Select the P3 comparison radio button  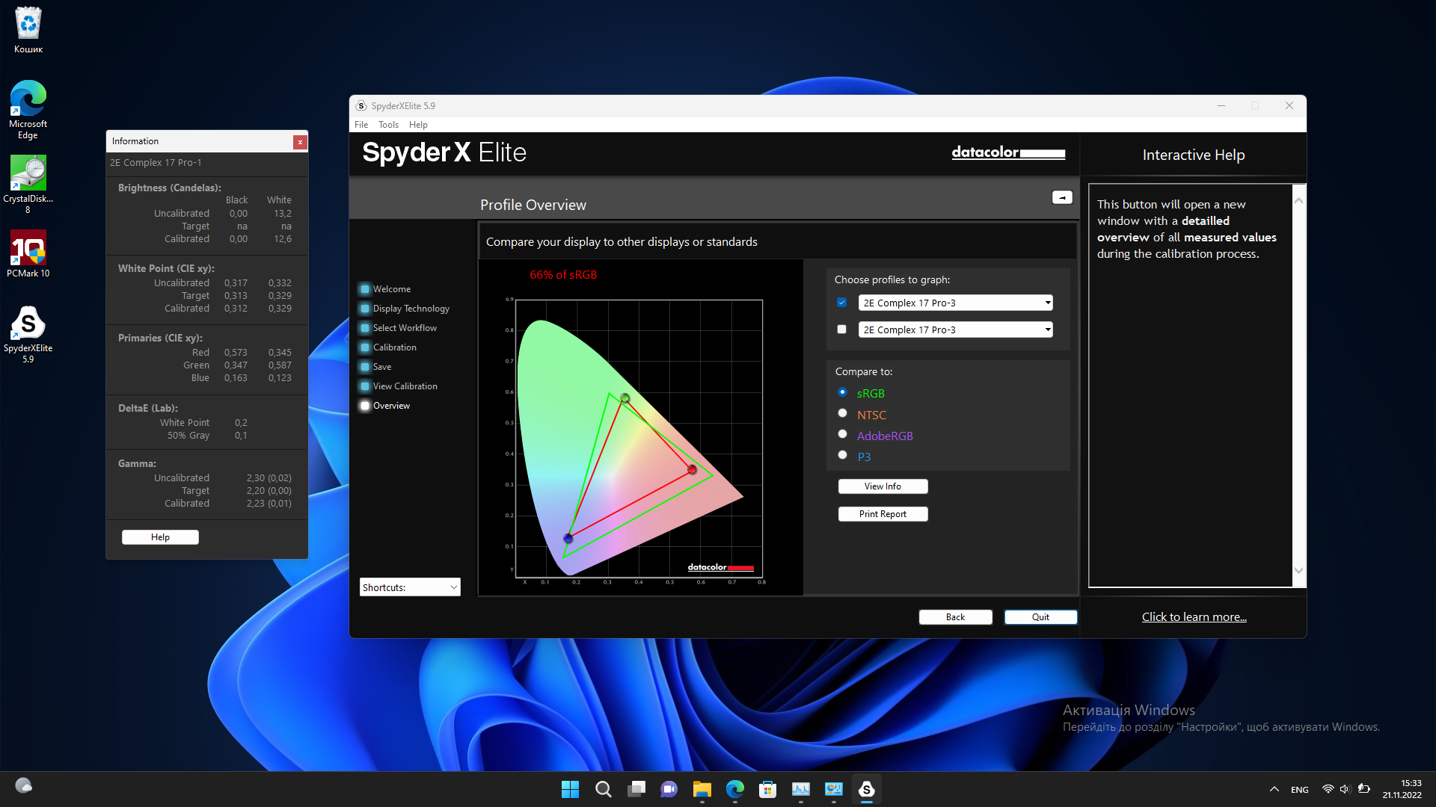(x=842, y=455)
